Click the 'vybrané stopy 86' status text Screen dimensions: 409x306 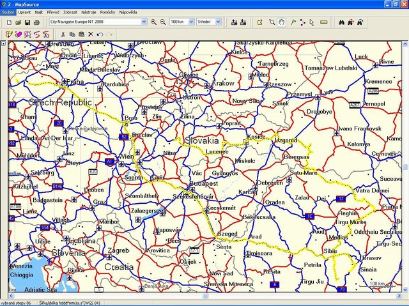pyautogui.click(x=15, y=303)
